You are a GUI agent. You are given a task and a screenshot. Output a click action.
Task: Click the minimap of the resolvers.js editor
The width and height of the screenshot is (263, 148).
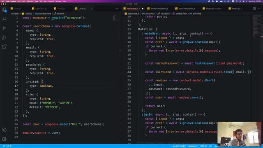pyautogui.click(x=256, y=26)
